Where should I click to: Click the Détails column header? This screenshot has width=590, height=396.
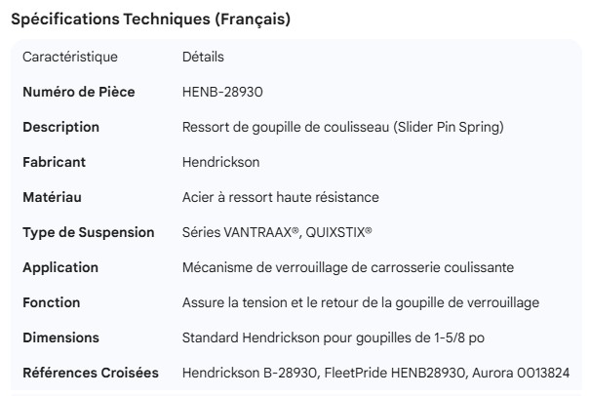click(203, 57)
